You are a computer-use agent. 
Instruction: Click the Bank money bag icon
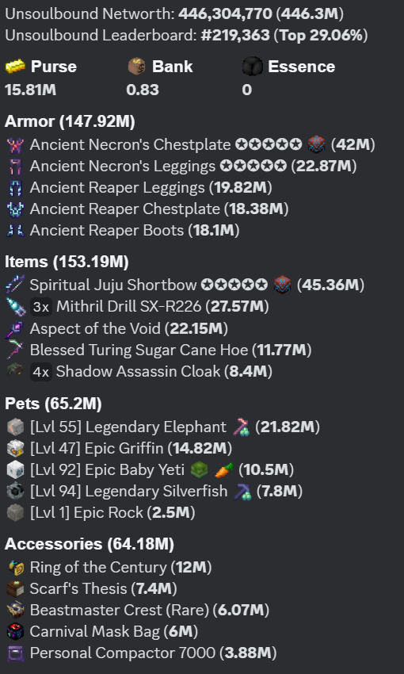(x=137, y=67)
